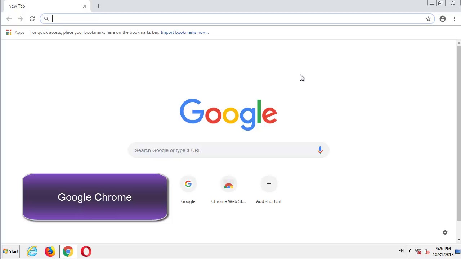Click the vertical scrollbar thumb
461x259 pixels.
click(458, 132)
